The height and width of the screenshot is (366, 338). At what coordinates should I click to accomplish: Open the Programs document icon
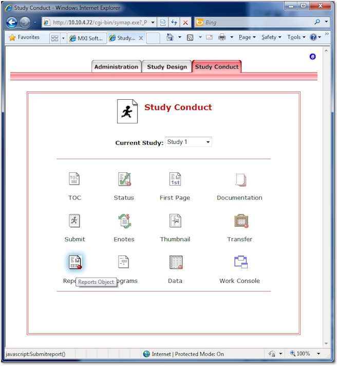tap(123, 262)
